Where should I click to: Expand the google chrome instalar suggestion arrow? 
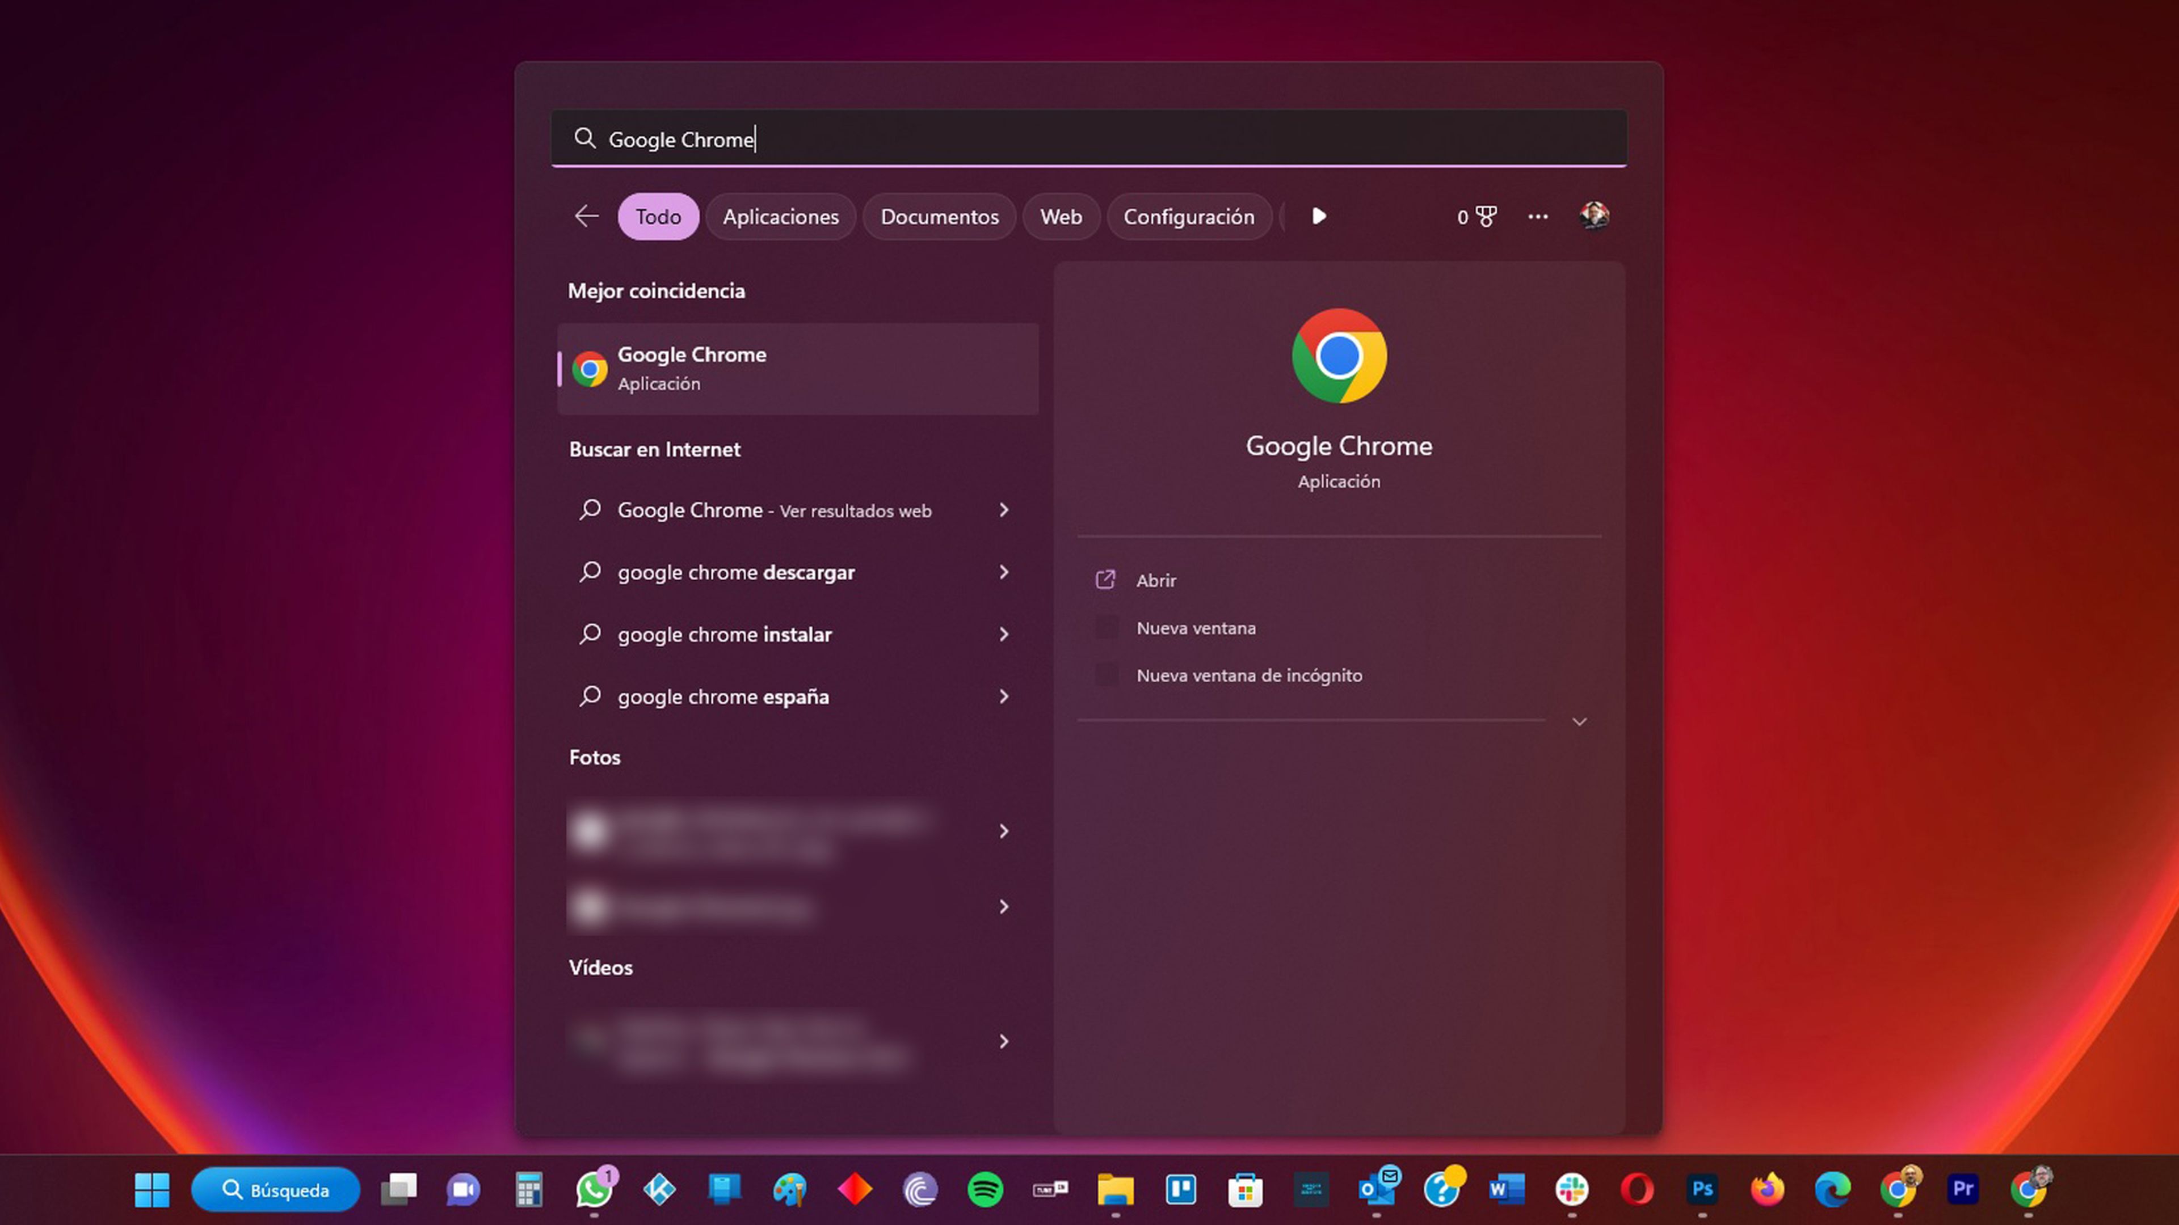coord(1003,634)
